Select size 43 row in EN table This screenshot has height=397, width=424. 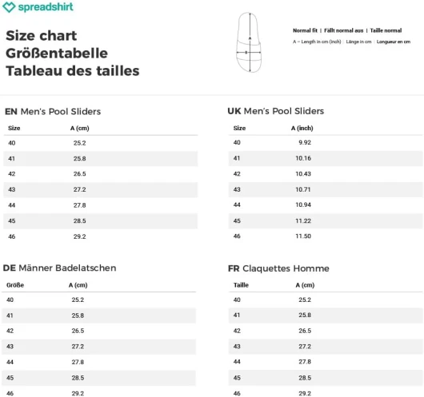click(100, 189)
